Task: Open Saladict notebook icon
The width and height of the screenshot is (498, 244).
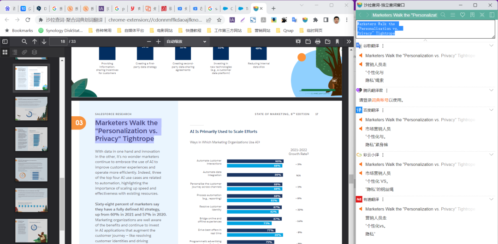Action: tap(472, 15)
